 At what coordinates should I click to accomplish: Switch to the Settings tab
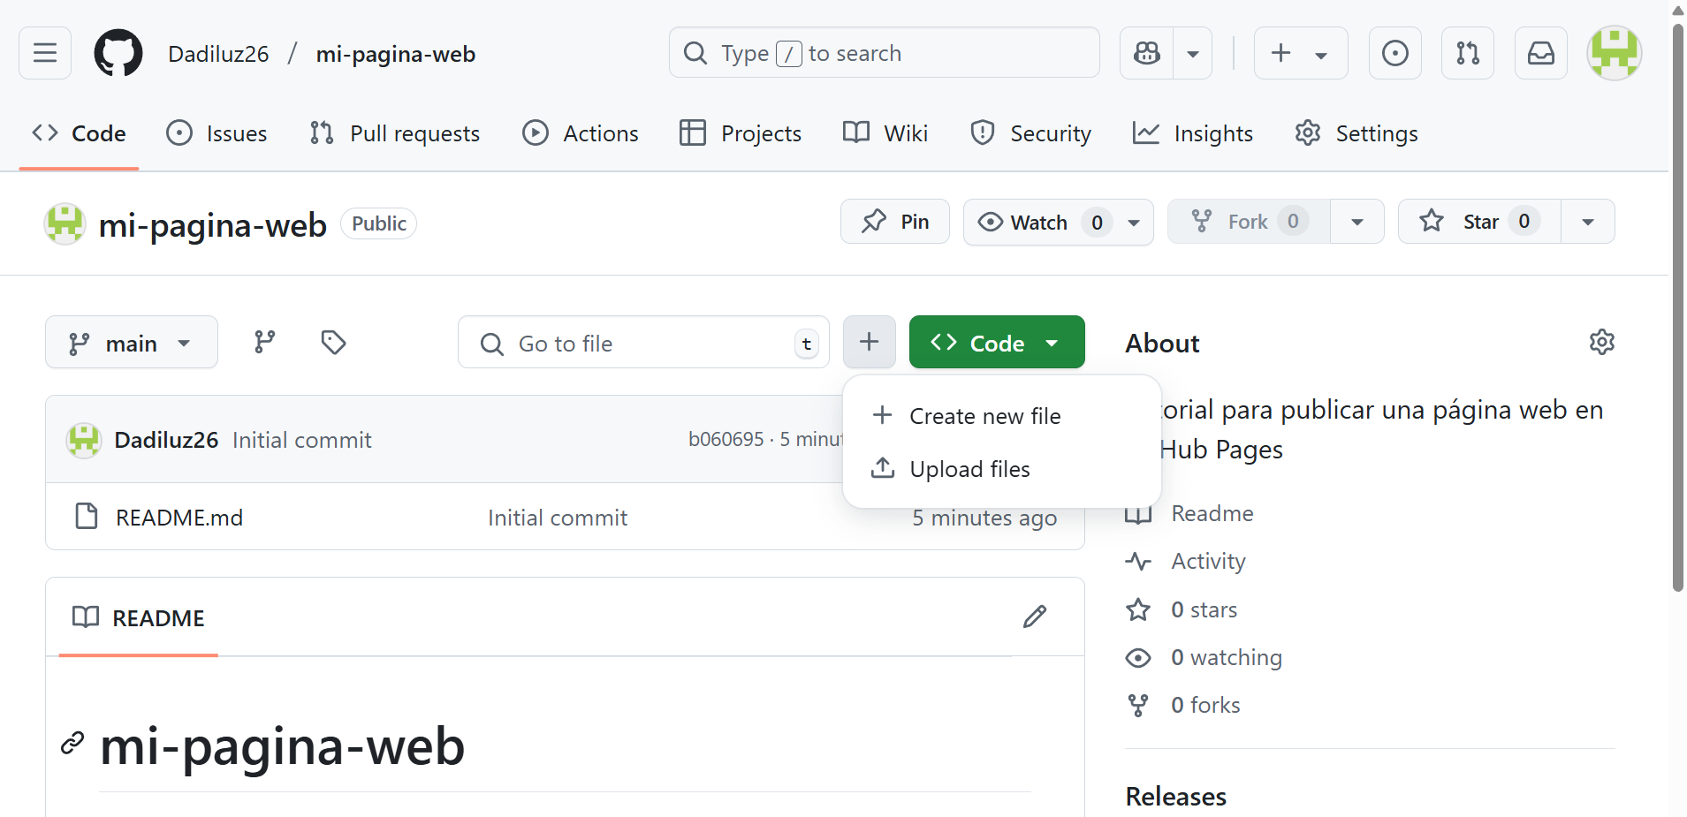tap(1356, 133)
